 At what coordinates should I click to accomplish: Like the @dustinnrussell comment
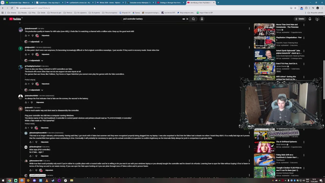(x=26, y=36)
